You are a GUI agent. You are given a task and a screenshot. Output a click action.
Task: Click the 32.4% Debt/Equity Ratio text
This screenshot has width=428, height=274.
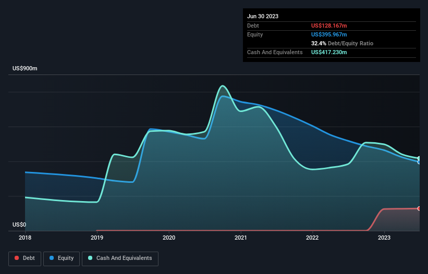pos(342,43)
